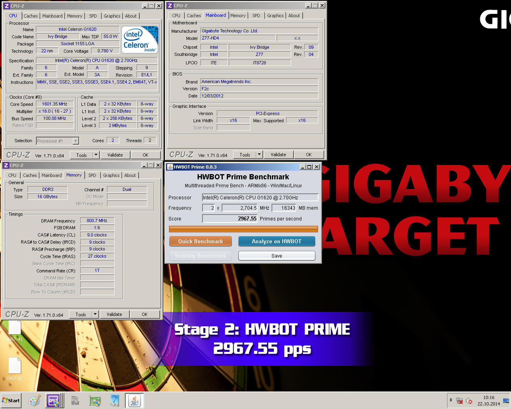Image resolution: width=511 pixels, height=409 pixels.
Task: Open Graphics tab in Mainboard window
Action: (275, 16)
